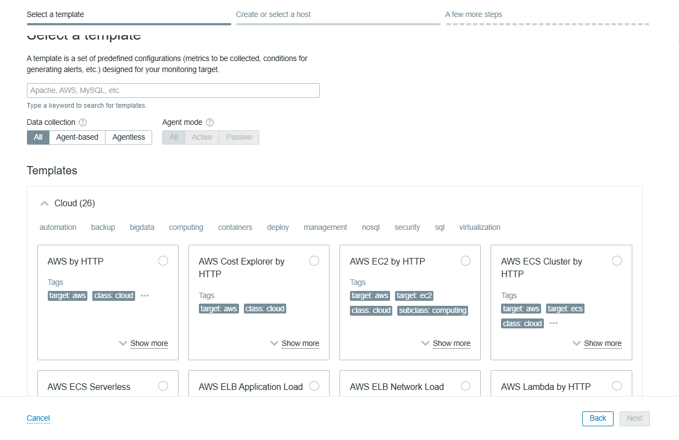Viewport: 679px width, 440px height.
Task: Click the Back button
Action: click(598, 418)
